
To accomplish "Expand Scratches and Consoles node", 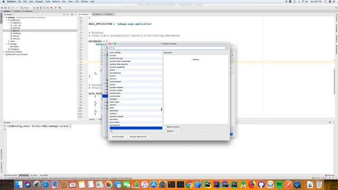I will coord(4,54).
